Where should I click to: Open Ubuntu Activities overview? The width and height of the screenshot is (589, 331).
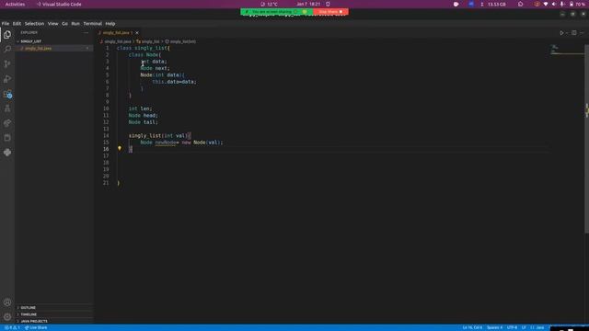point(15,4)
